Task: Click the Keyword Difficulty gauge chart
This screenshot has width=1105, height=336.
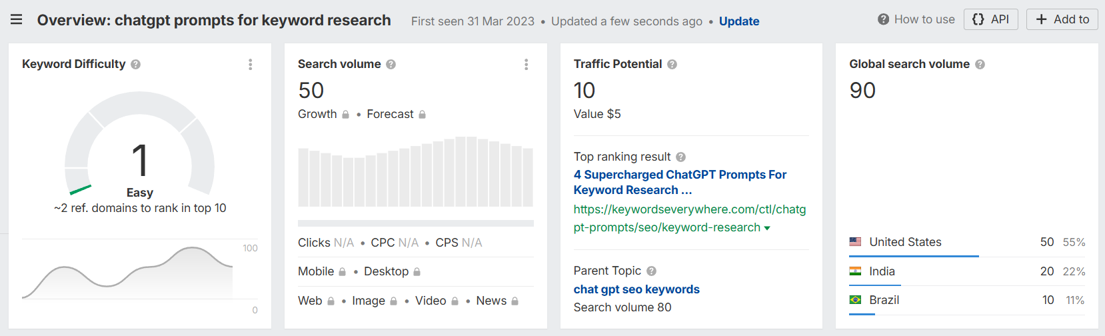Action: (x=139, y=143)
